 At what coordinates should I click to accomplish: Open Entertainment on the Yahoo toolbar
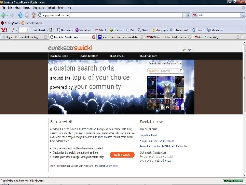point(179,30)
